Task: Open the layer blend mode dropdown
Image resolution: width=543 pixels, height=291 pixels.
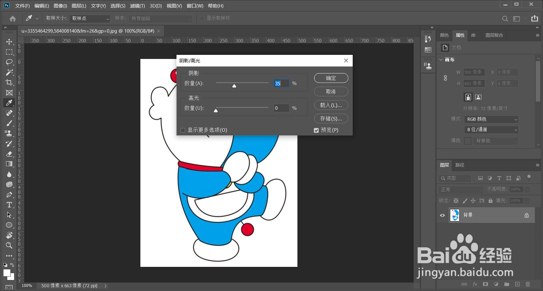Action: (x=461, y=190)
